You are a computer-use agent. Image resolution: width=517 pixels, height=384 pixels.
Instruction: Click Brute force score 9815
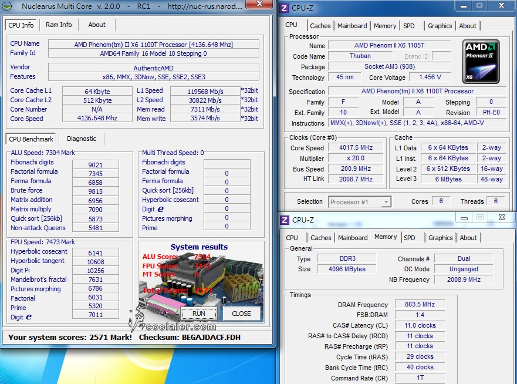(95, 191)
